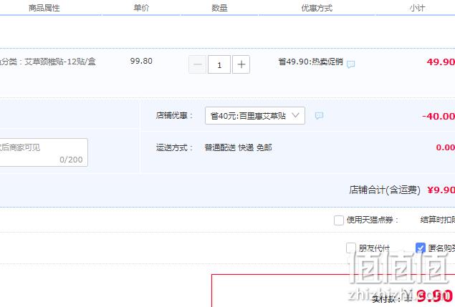
Task: Increase quantity with the plus button
Action: point(241,64)
